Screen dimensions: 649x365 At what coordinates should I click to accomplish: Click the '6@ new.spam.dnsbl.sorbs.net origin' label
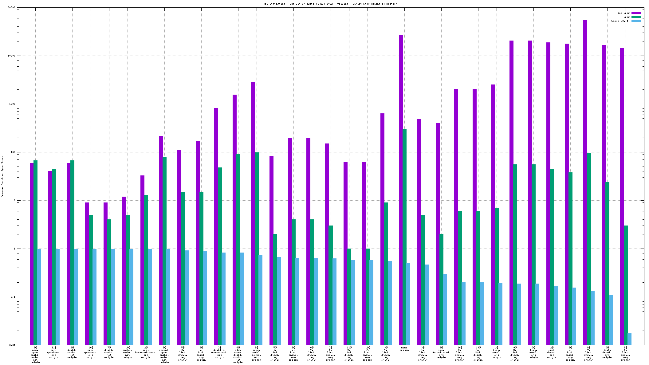pos(35,355)
